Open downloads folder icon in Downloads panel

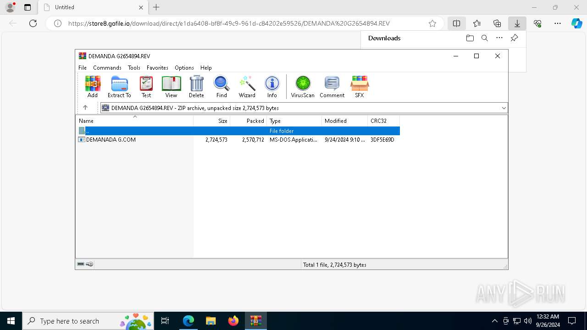click(x=470, y=38)
